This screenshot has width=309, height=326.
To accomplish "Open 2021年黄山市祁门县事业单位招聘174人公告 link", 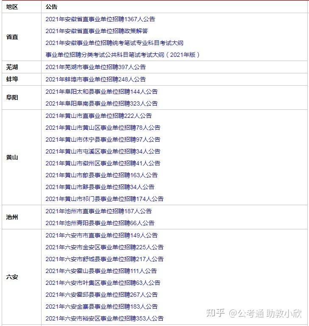I will pyautogui.click(x=105, y=199).
